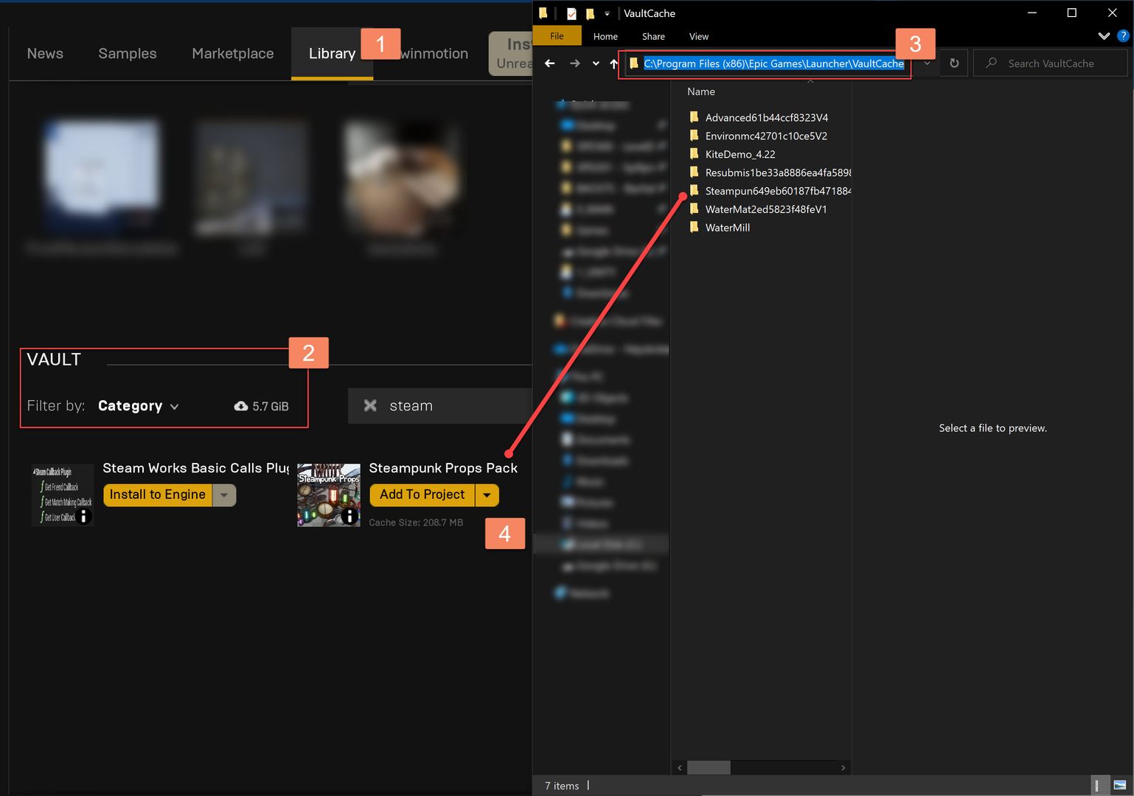Select Advanced61b44ccf8323V4 folder
1134x796 pixels.
[767, 117]
